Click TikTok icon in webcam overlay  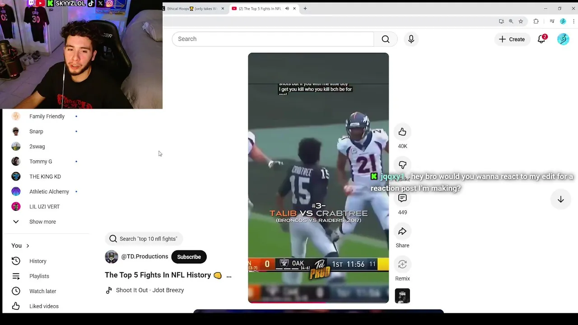coord(91,3)
